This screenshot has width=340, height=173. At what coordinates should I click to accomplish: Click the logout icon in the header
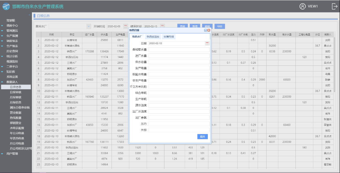[x=334, y=6]
